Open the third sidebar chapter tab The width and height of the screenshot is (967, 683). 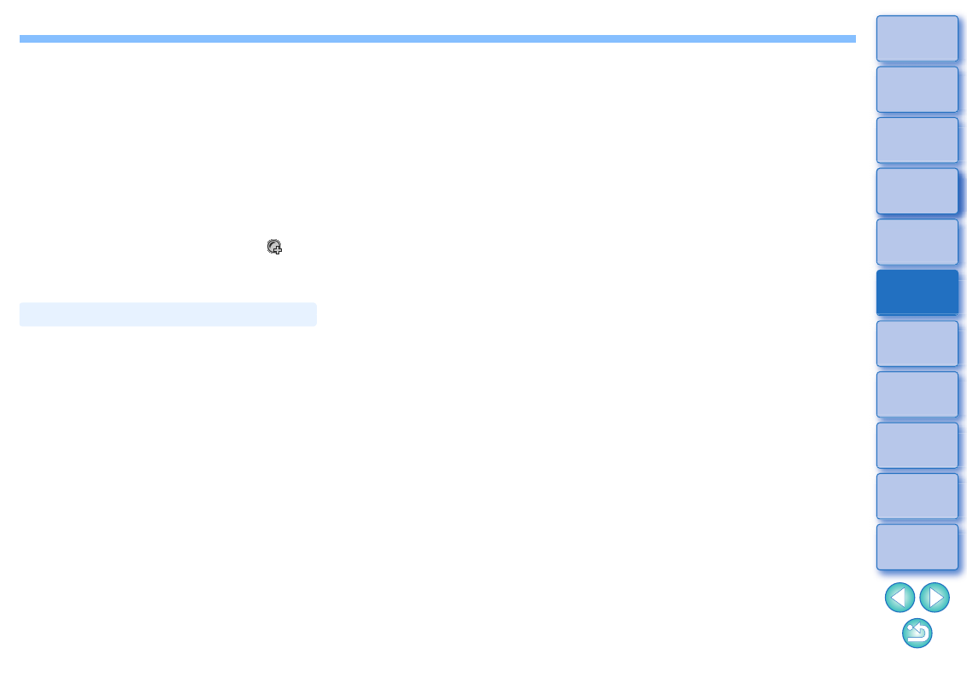917,140
